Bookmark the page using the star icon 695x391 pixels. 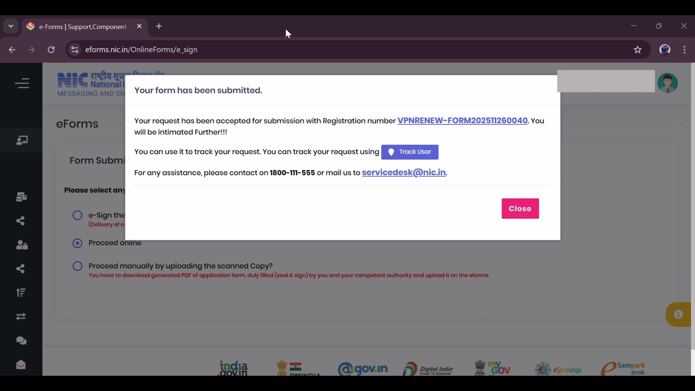click(x=637, y=49)
